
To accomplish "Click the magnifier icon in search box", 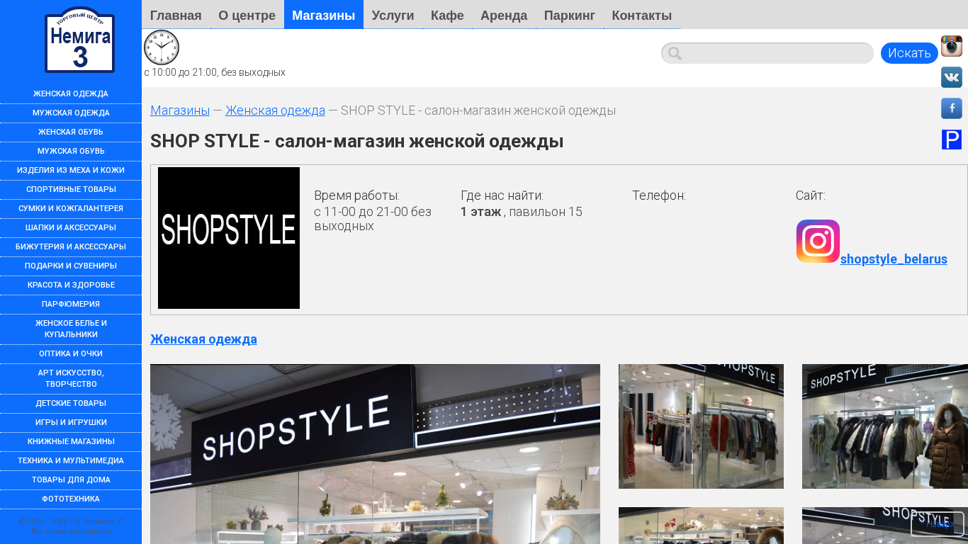I will 675,53.
